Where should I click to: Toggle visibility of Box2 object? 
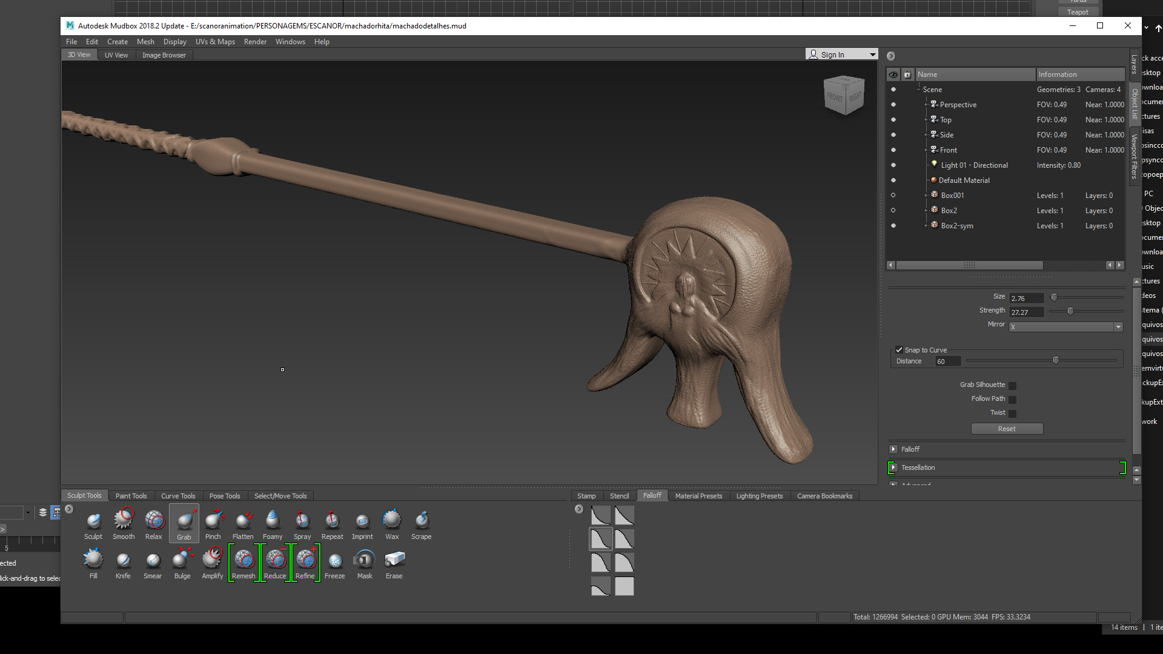coord(893,211)
